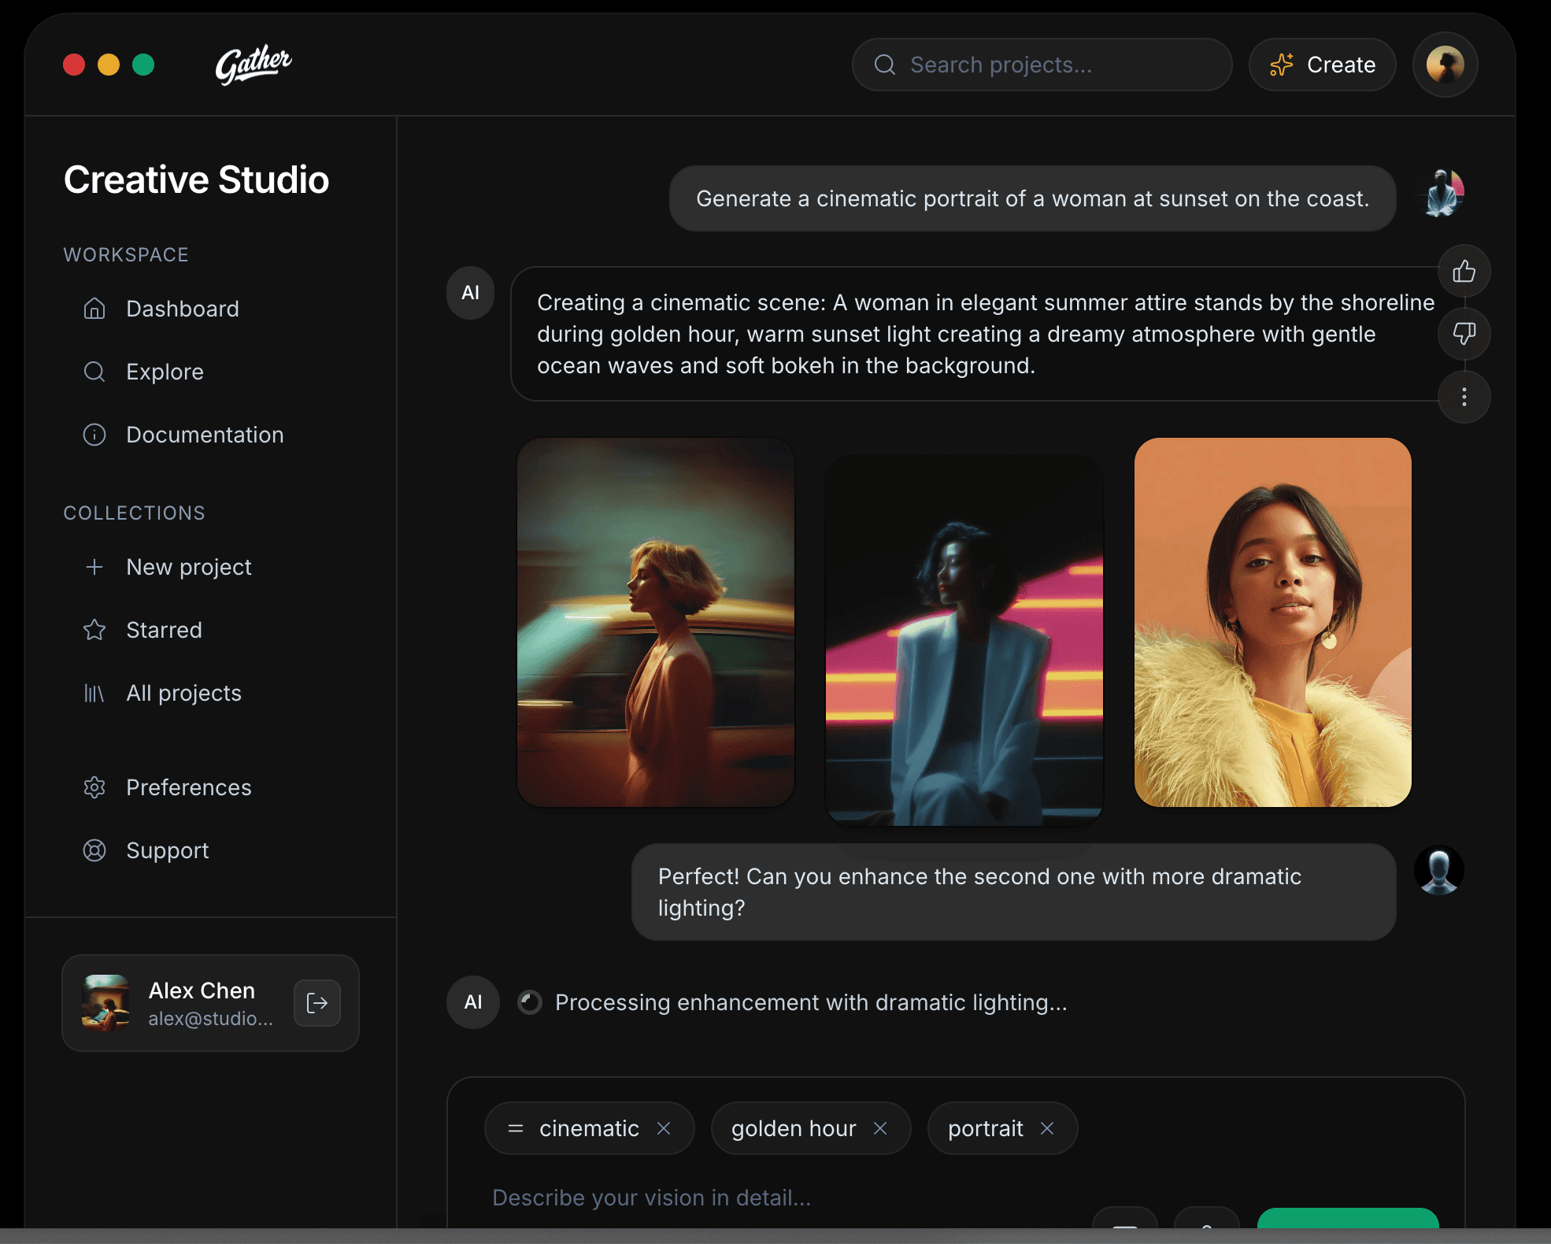1551x1244 pixels.
Task: Open the three-dot more options menu
Action: coord(1464,397)
